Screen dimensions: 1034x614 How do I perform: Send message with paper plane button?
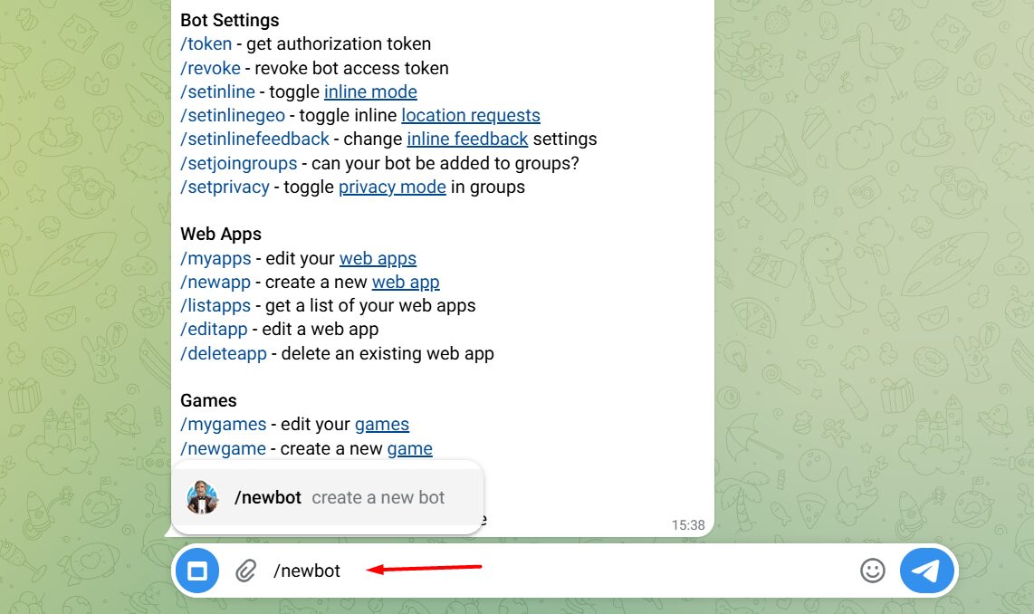926,571
